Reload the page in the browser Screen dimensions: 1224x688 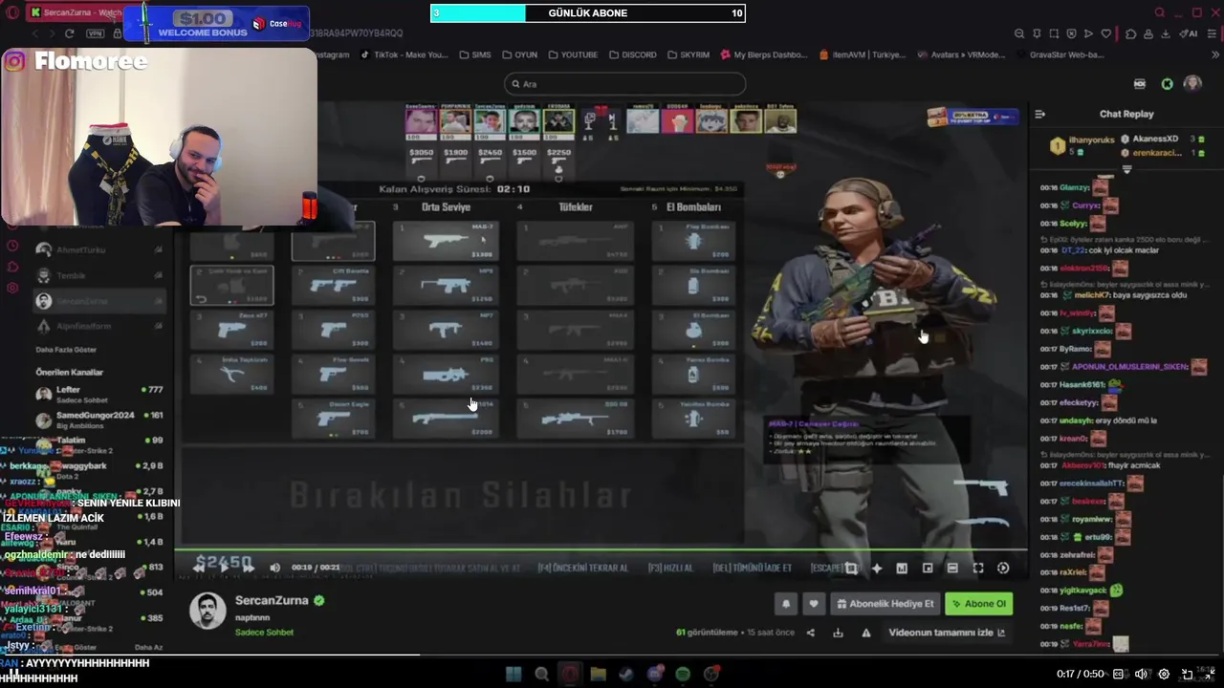coord(69,33)
